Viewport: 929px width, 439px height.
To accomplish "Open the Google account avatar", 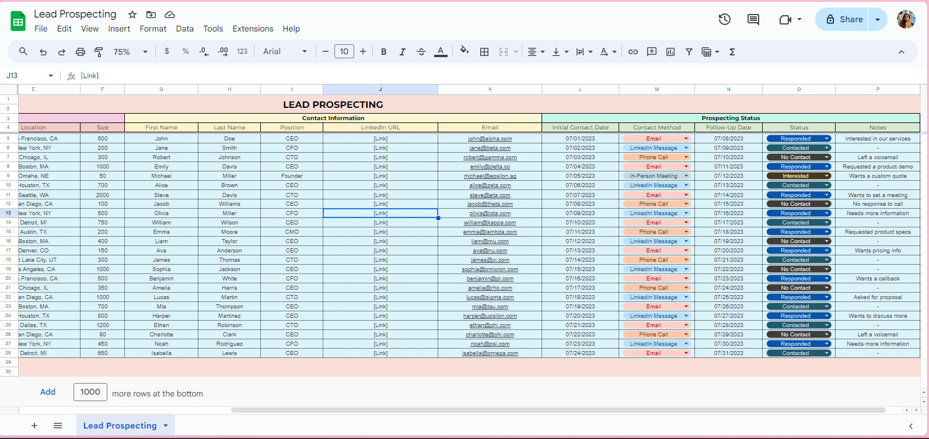I will 906,19.
